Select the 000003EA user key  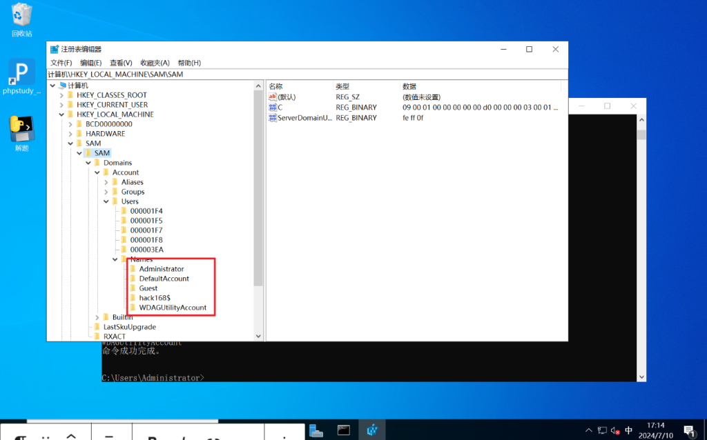pyautogui.click(x=146, y=250)
